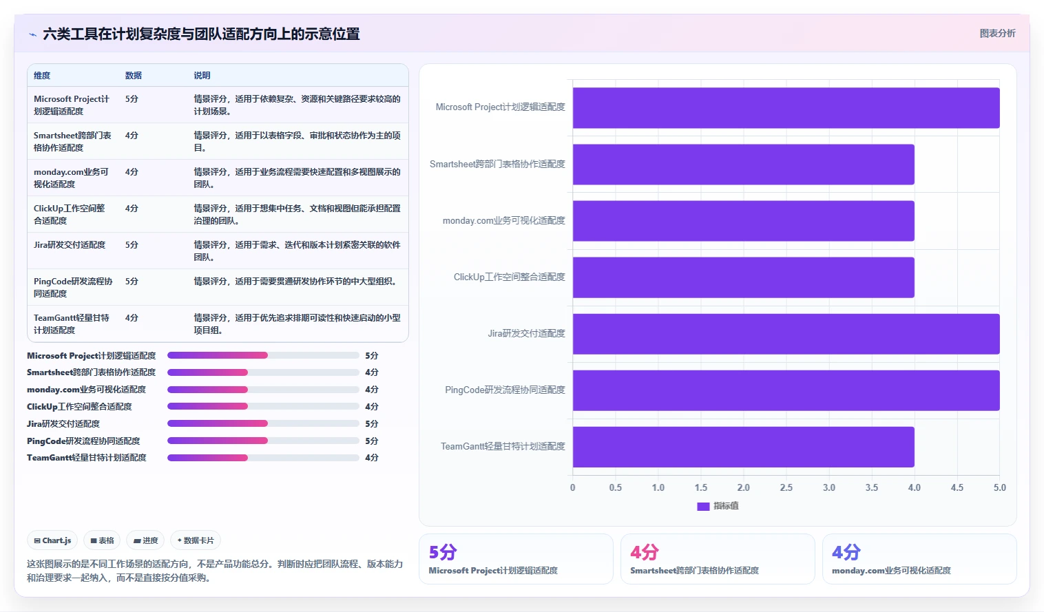Click the monday.com progress bar
The image size is (1044, 612).
[263, 390]
